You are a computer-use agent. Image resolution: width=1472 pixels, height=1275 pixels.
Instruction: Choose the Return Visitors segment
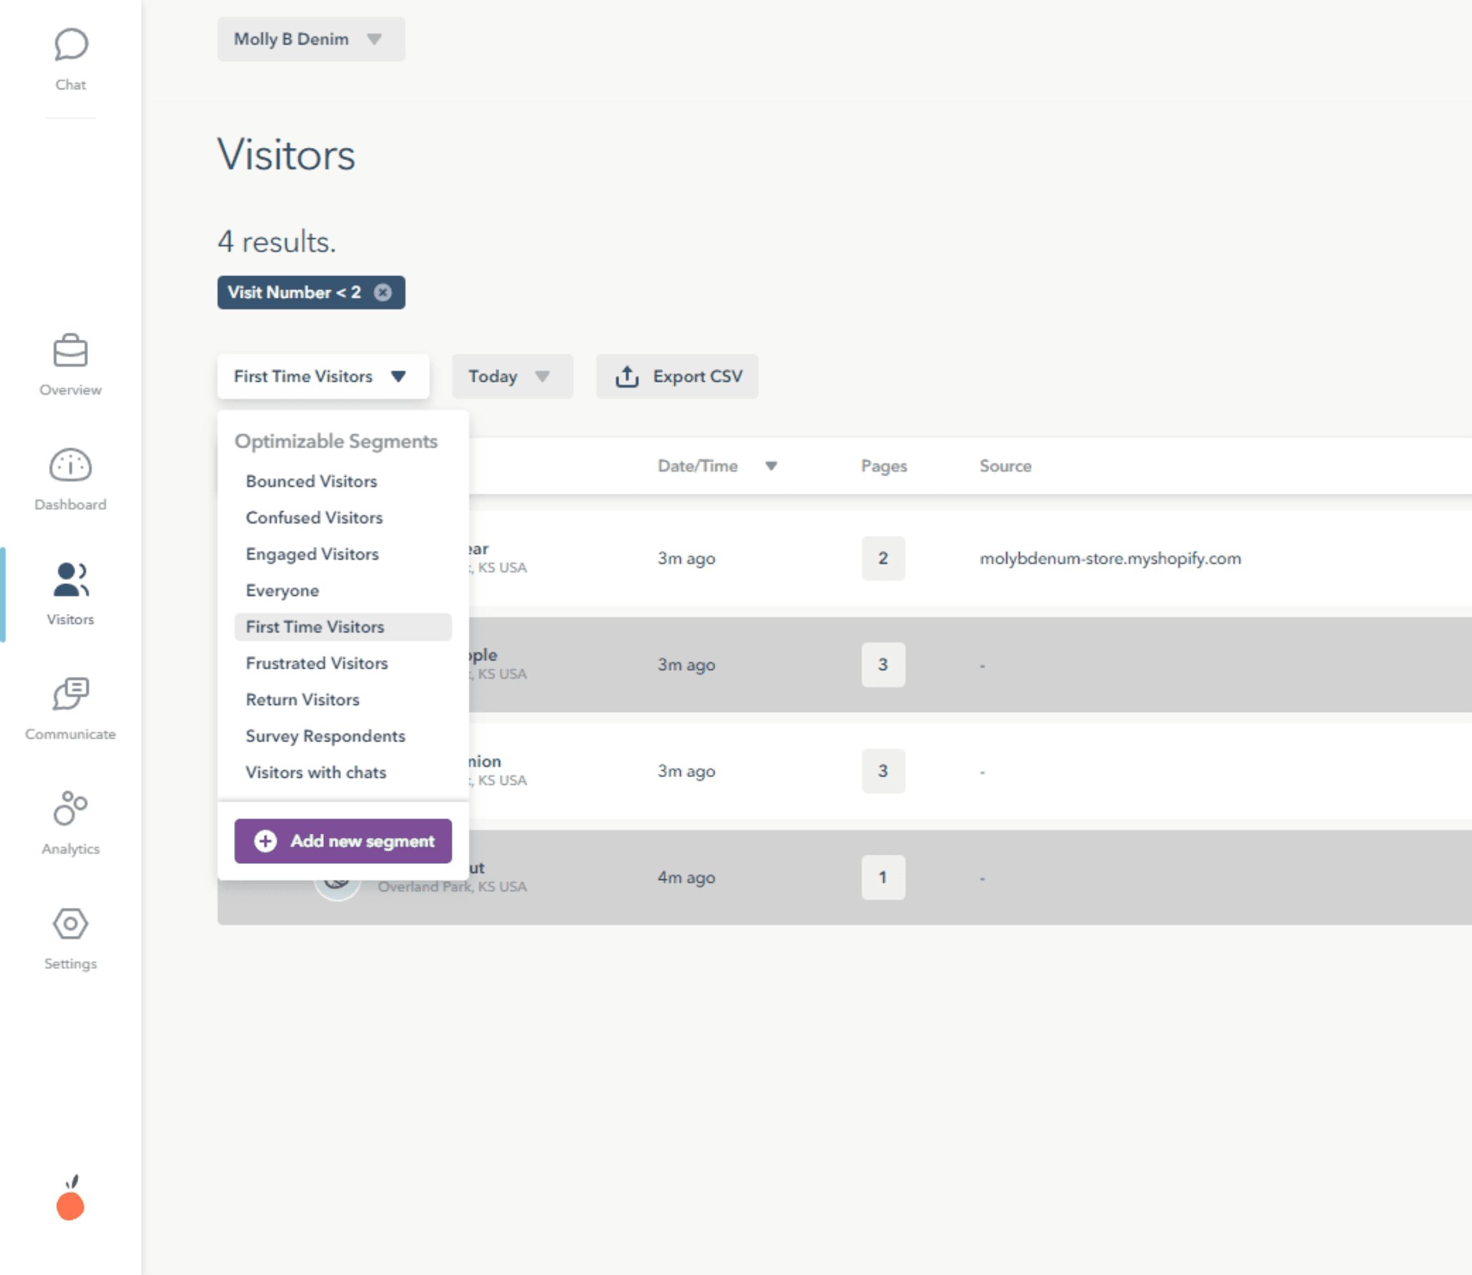(302, 699)
